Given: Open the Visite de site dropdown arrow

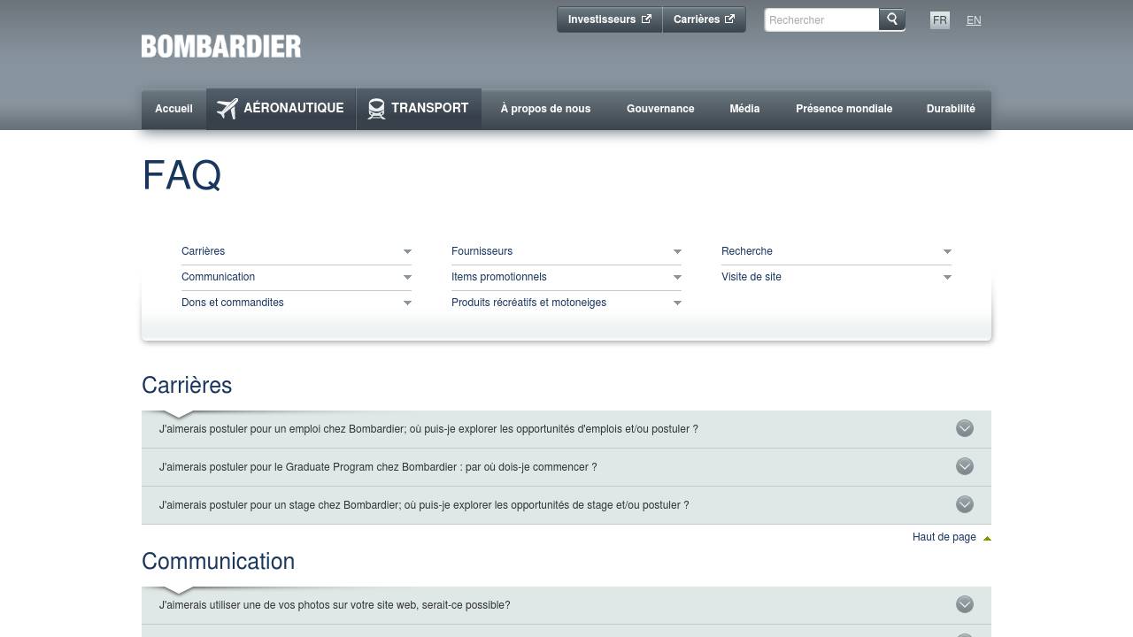Looking at the screenshot, I should click(x=947, y=277).
